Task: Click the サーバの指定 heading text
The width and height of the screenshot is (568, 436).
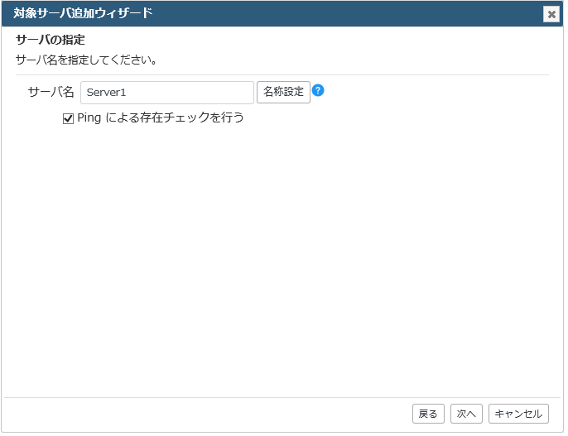Action: 51,40
